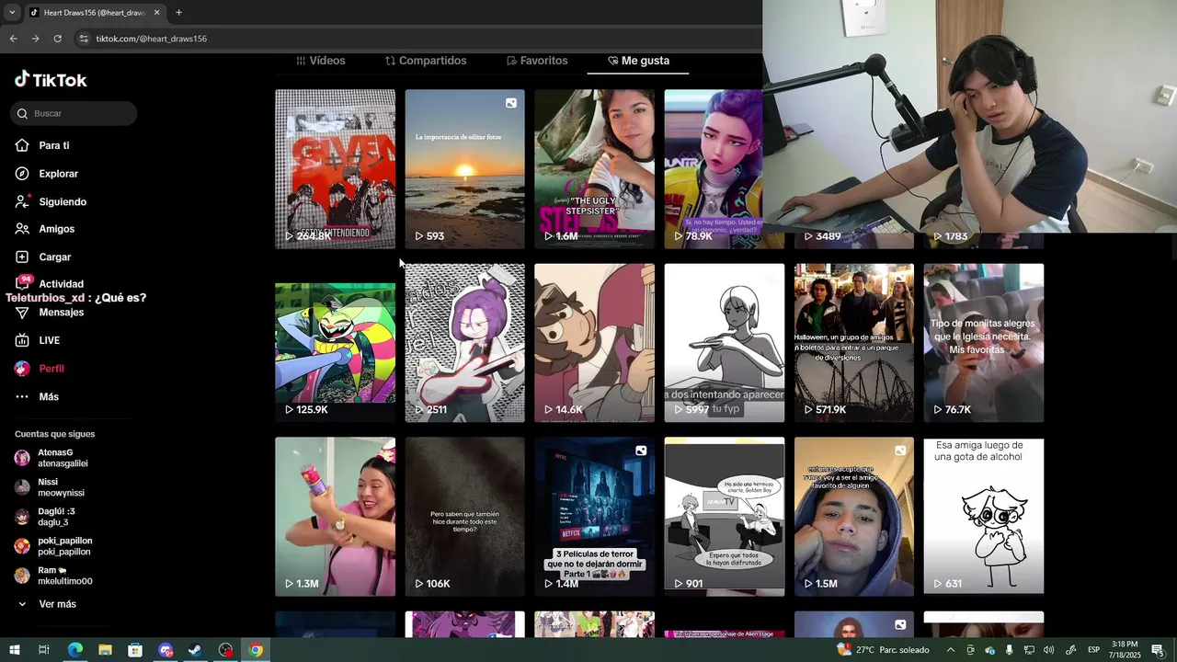This screenshot has height=662, width=1177.
Task: Open the 27°C Parc. soleado weather widget
Action: (882, 650)
